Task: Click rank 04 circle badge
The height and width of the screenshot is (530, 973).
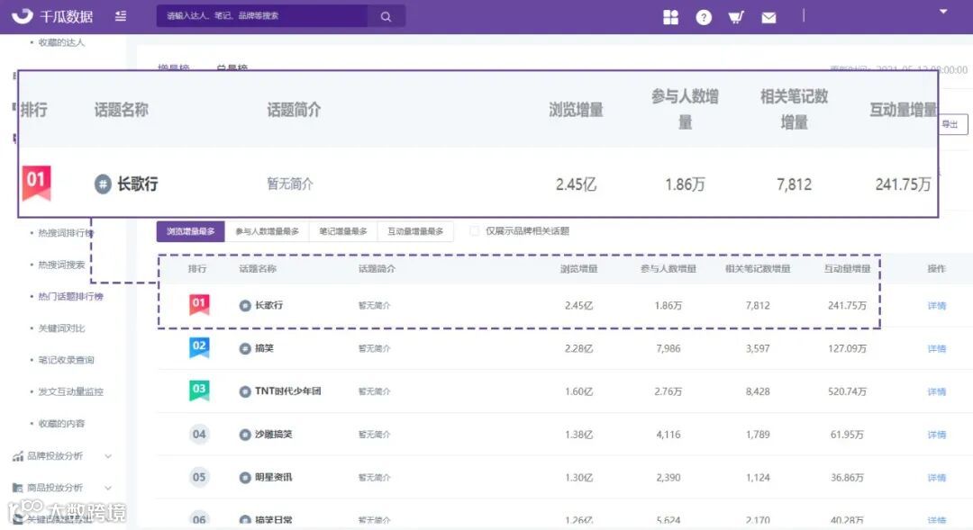Action: [x=198, y=434]
